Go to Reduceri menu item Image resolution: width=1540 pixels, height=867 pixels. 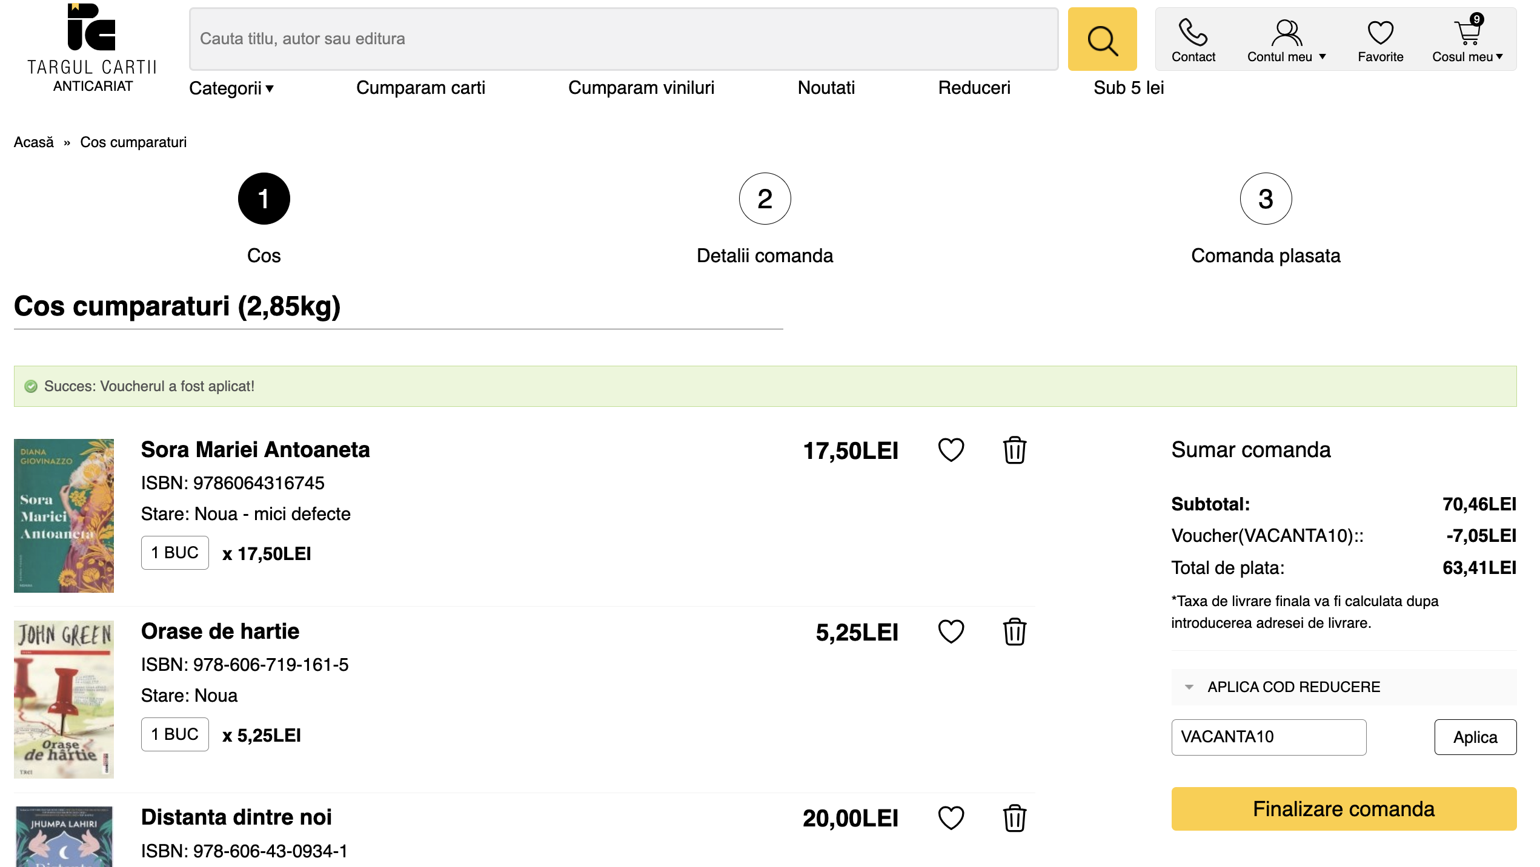[974, 88]
